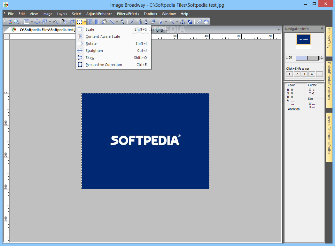Open the View menu
The height and width of the screenshot is (246, 335).
pos(34,14)
